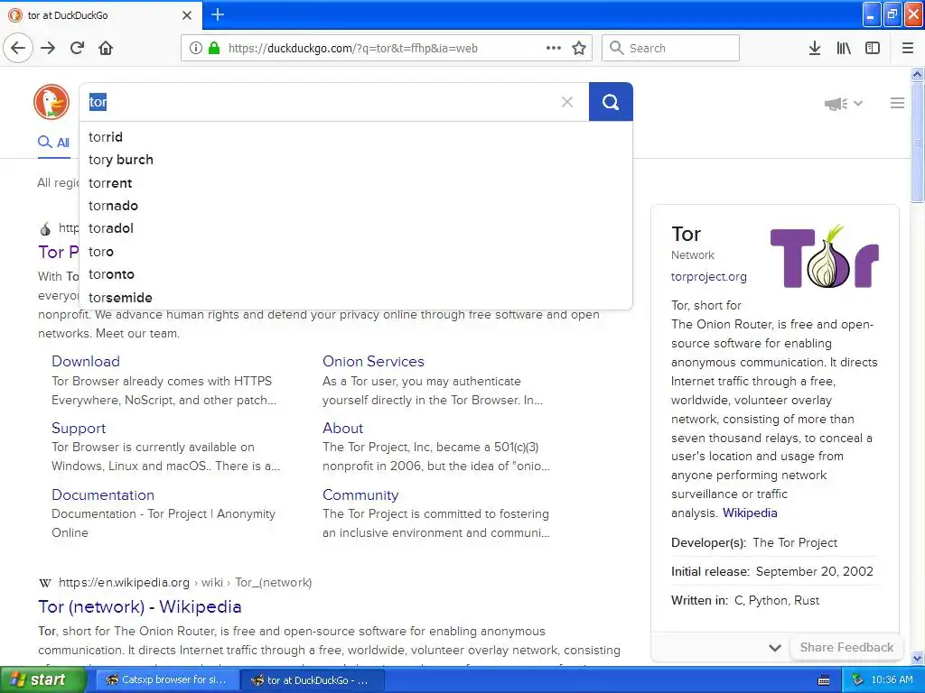
Task: Go back with the browser back arrow
Action: [18, 48]
